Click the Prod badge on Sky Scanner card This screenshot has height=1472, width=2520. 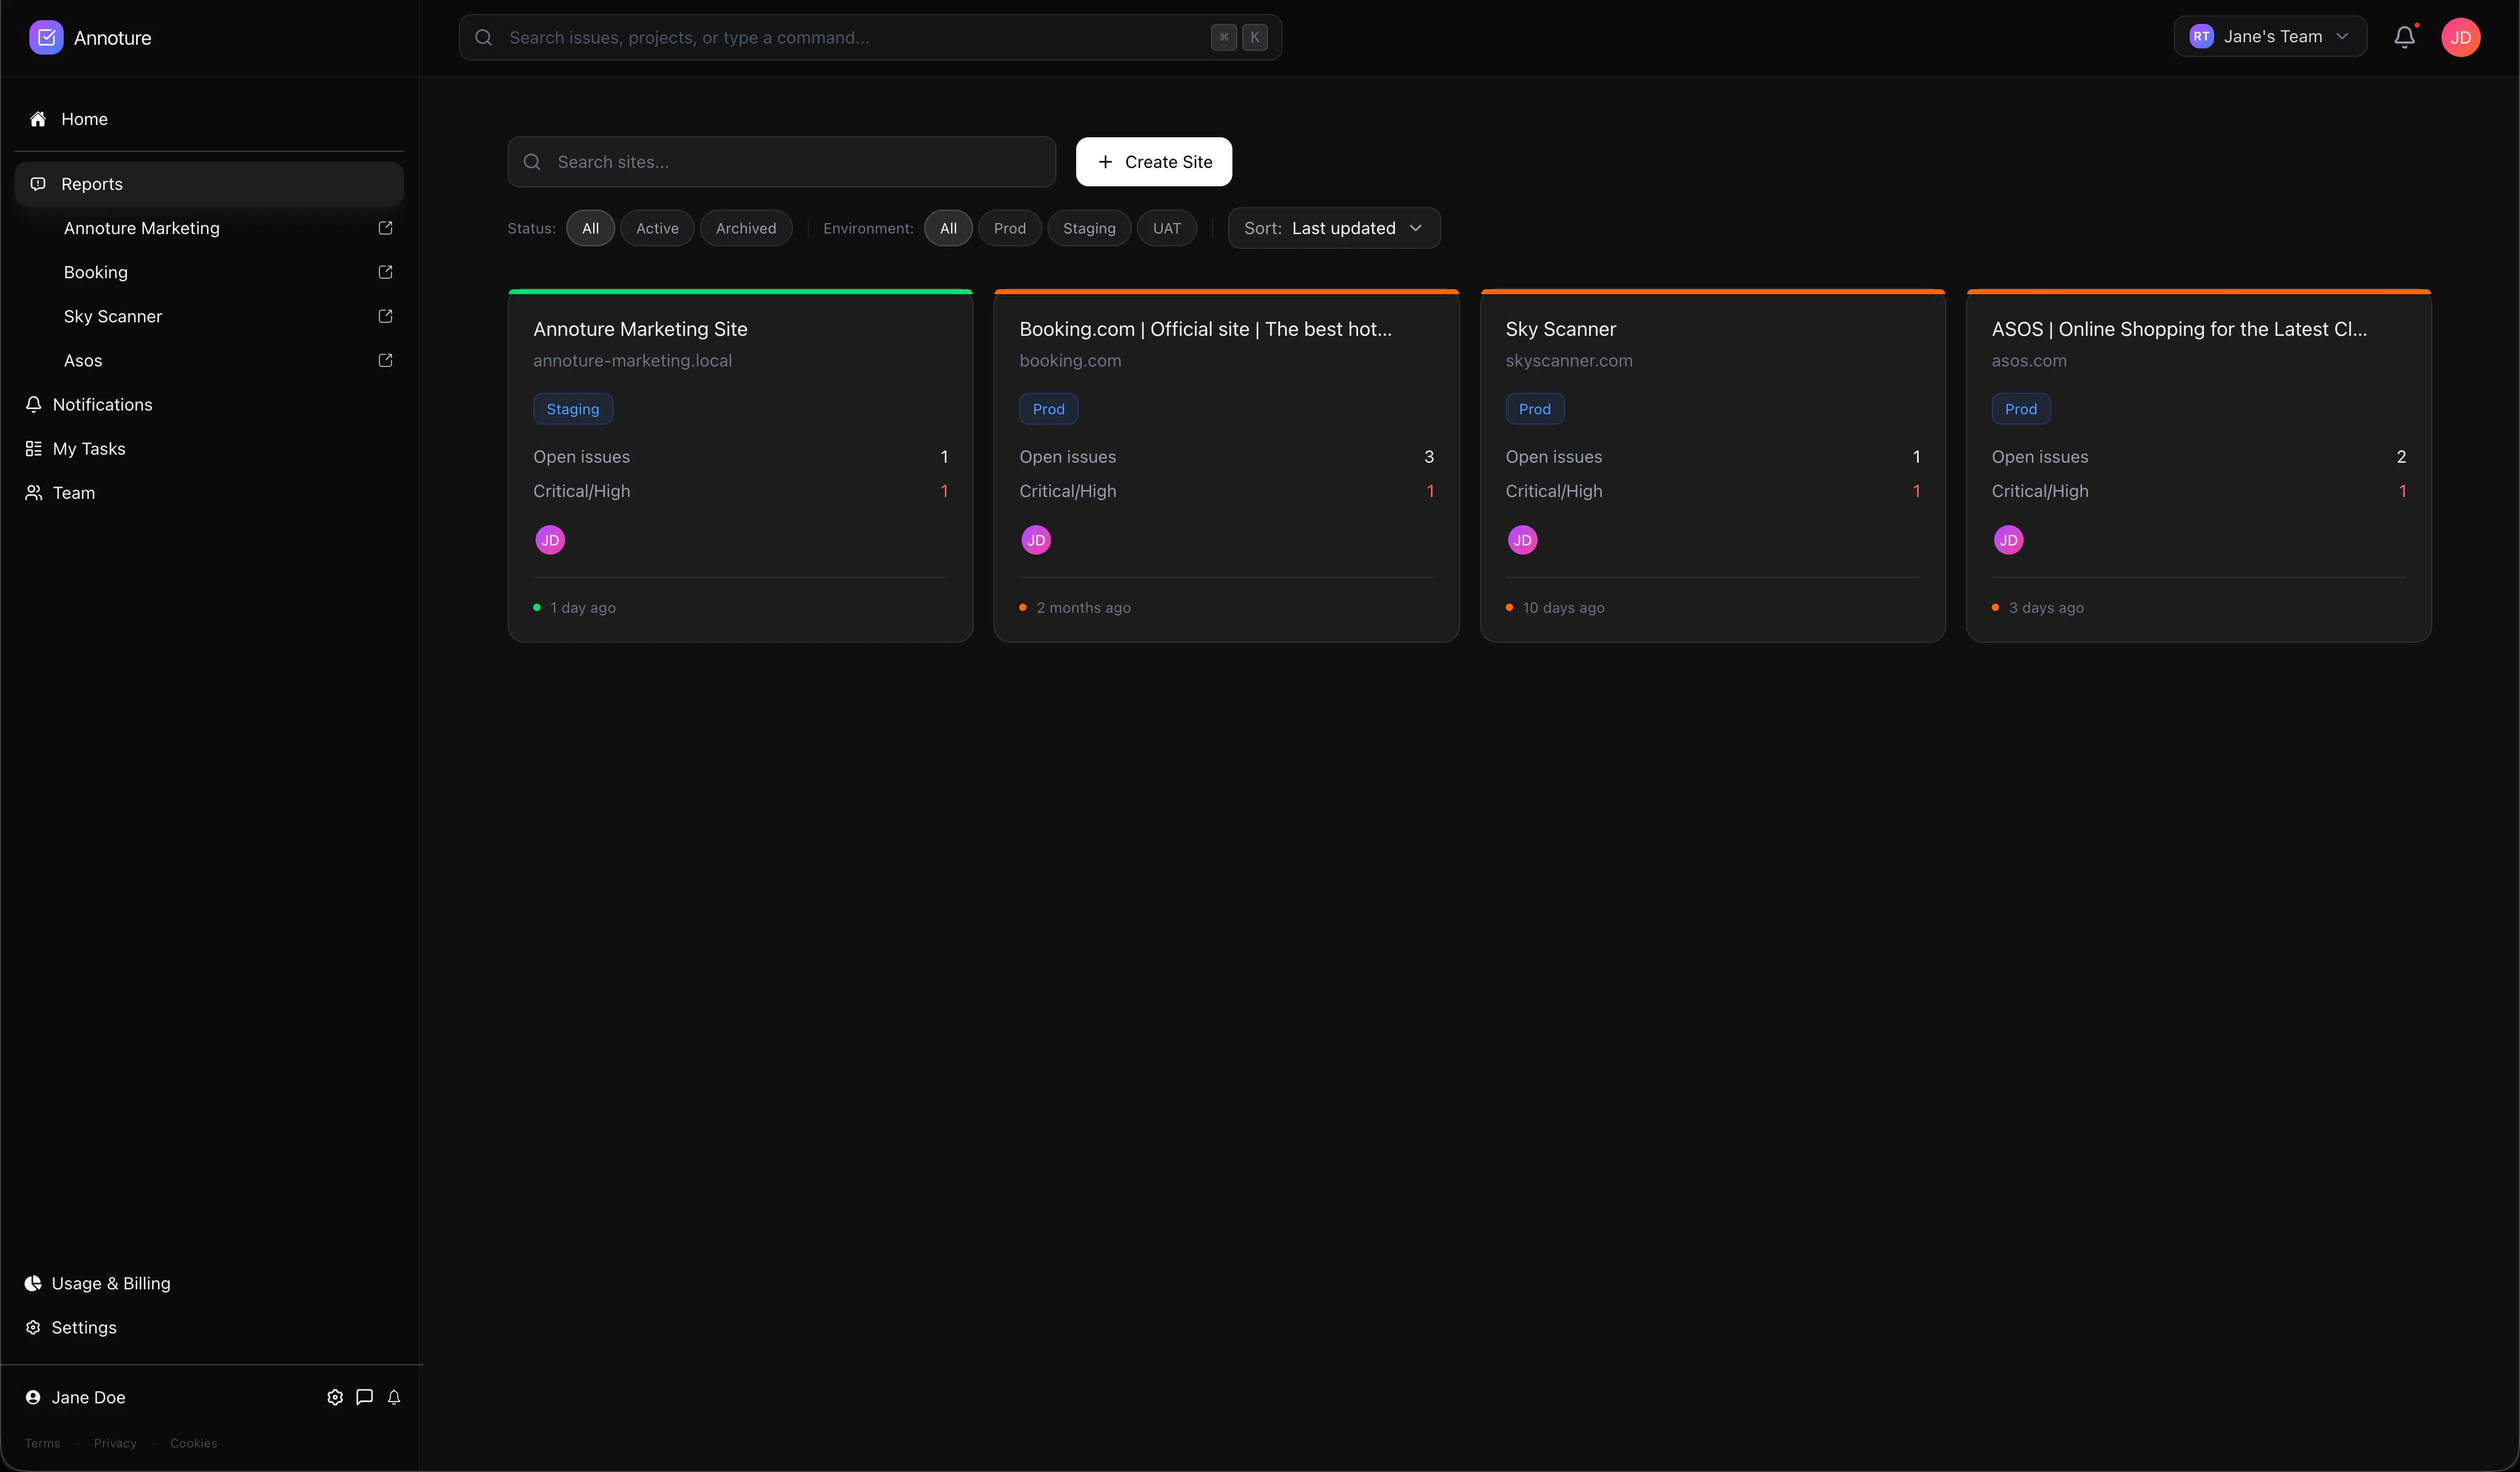click(1534, 409)
